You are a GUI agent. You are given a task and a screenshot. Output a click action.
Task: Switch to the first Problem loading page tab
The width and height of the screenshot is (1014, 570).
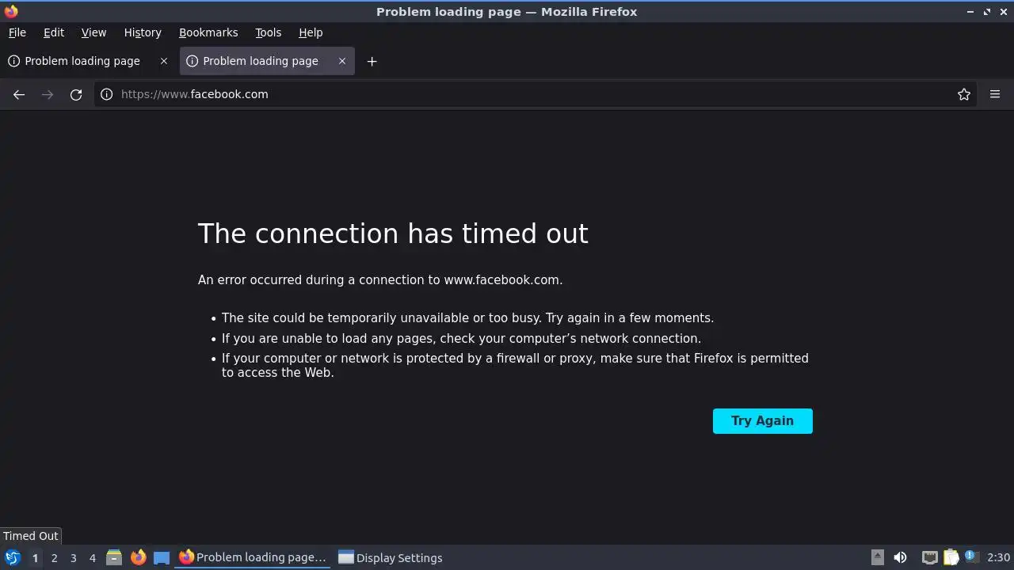pyautogui.click(x=82, y=61)
